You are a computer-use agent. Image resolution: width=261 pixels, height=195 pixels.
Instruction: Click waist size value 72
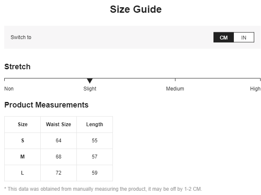coord(59,173)
